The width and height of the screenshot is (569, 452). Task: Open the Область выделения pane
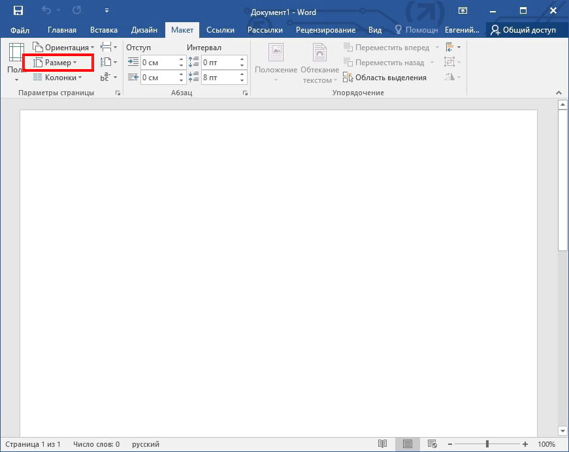click(385, 78)
